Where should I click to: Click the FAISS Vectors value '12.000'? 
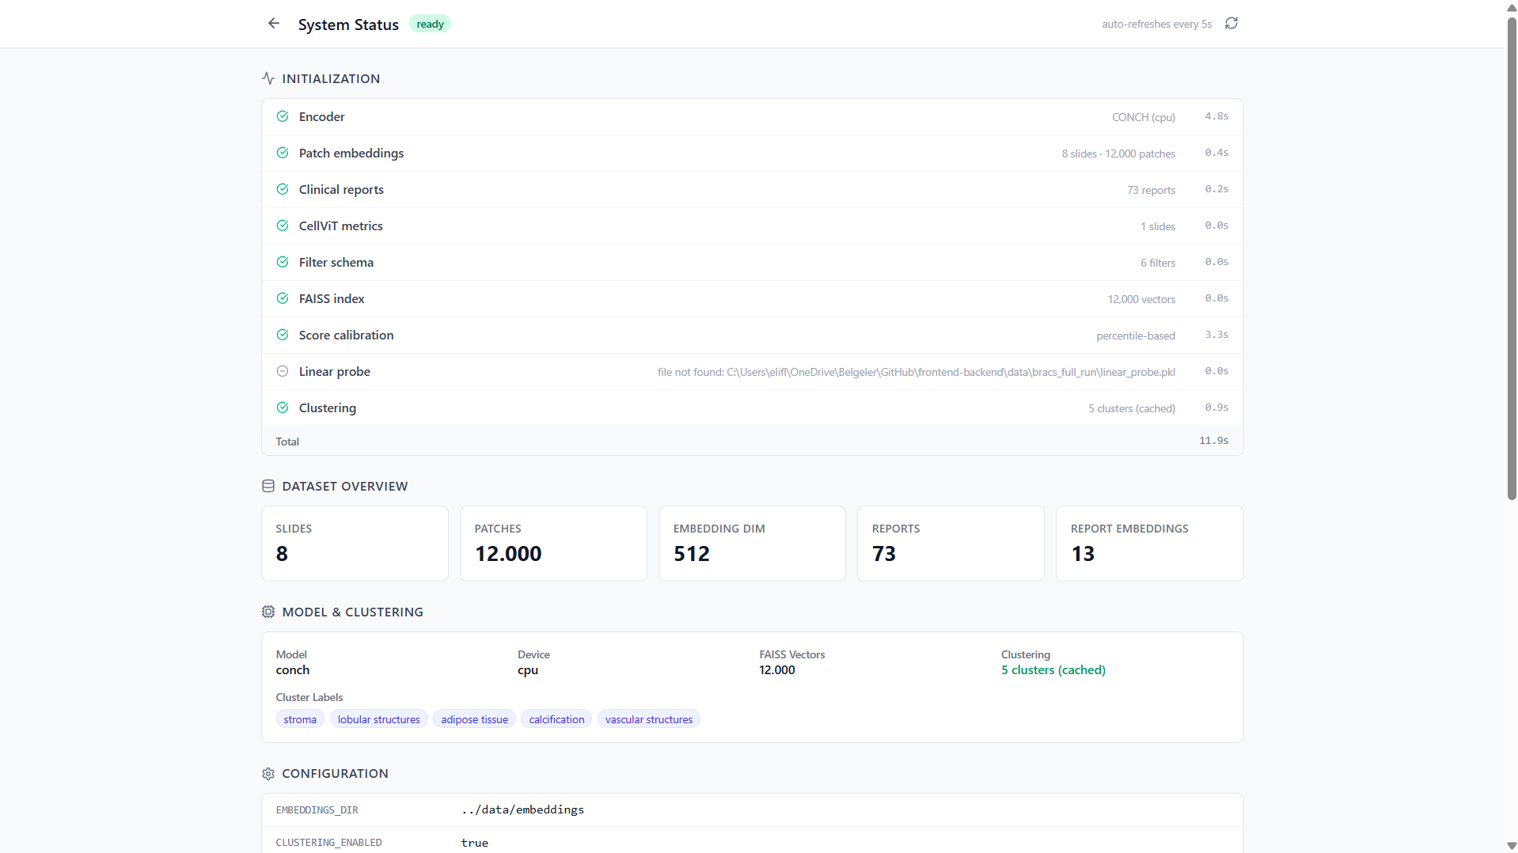point(777,670)
